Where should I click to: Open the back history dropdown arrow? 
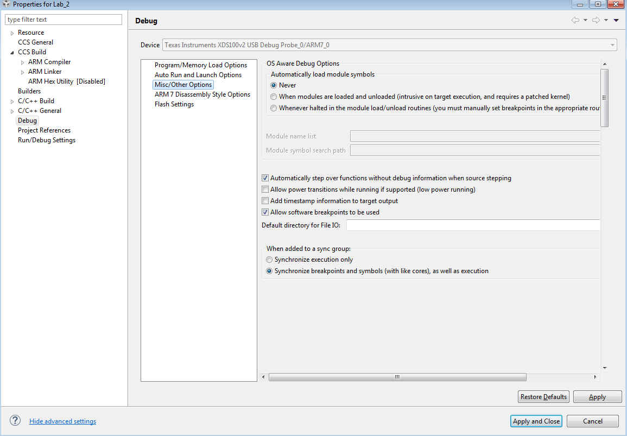coord(585,20)
